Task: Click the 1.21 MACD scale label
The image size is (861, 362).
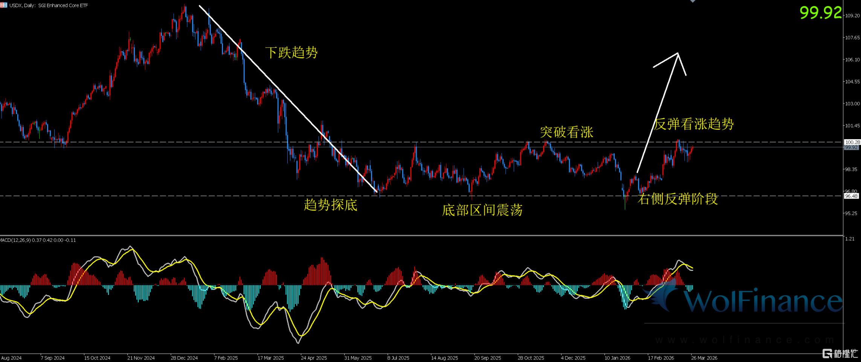Action: (850, 239)
